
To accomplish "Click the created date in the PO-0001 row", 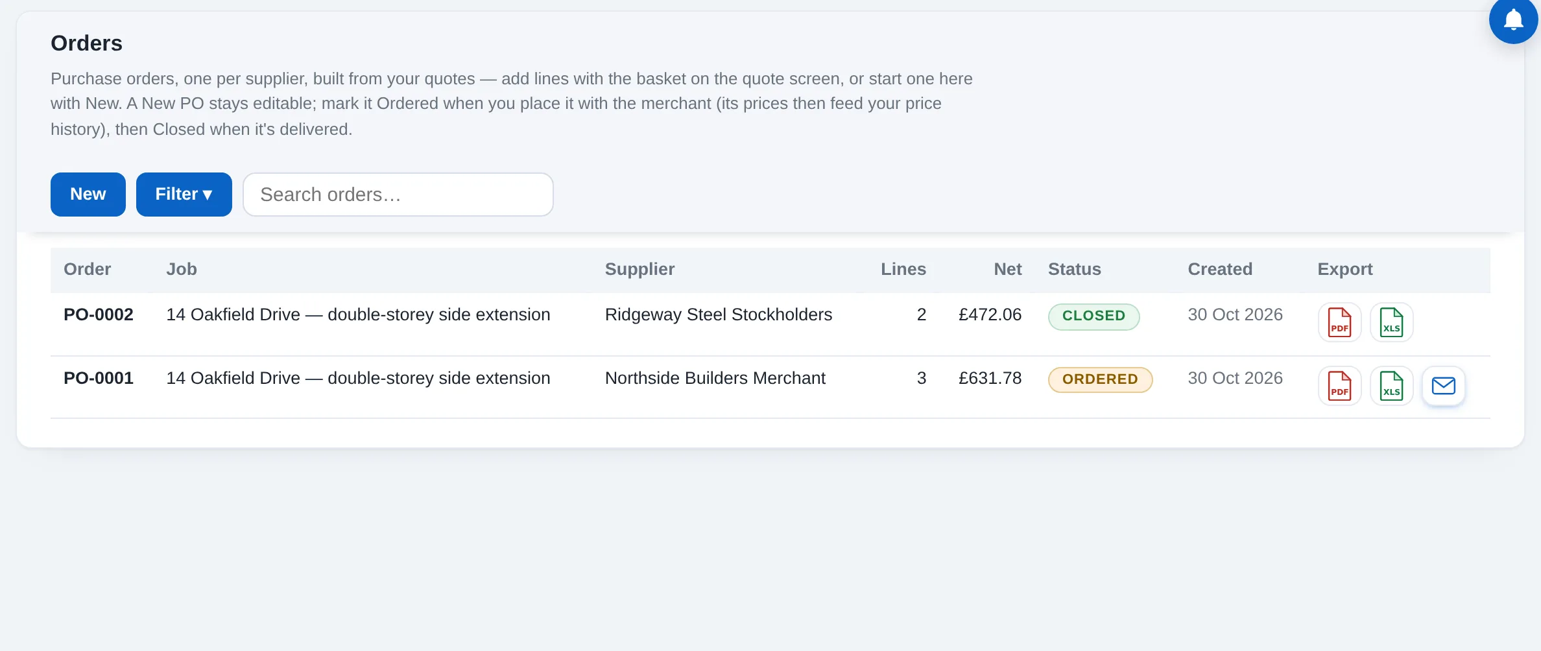I will coord(1235,378).
